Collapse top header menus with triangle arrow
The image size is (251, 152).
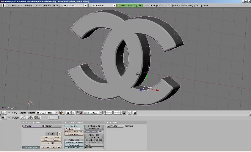coord(9,5)
